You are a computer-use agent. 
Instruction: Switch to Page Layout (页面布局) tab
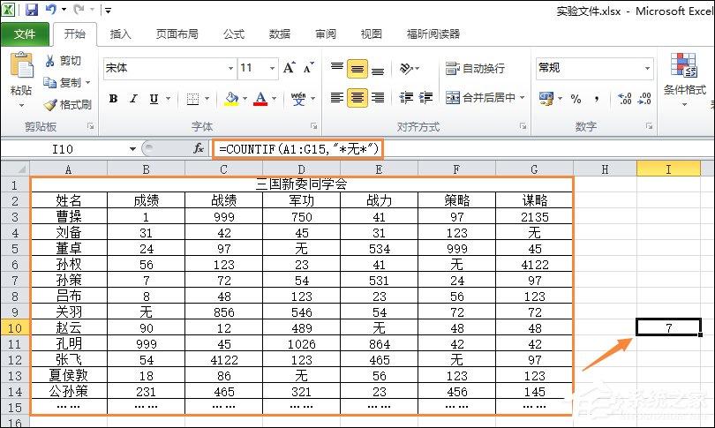(x=177, y=34)
